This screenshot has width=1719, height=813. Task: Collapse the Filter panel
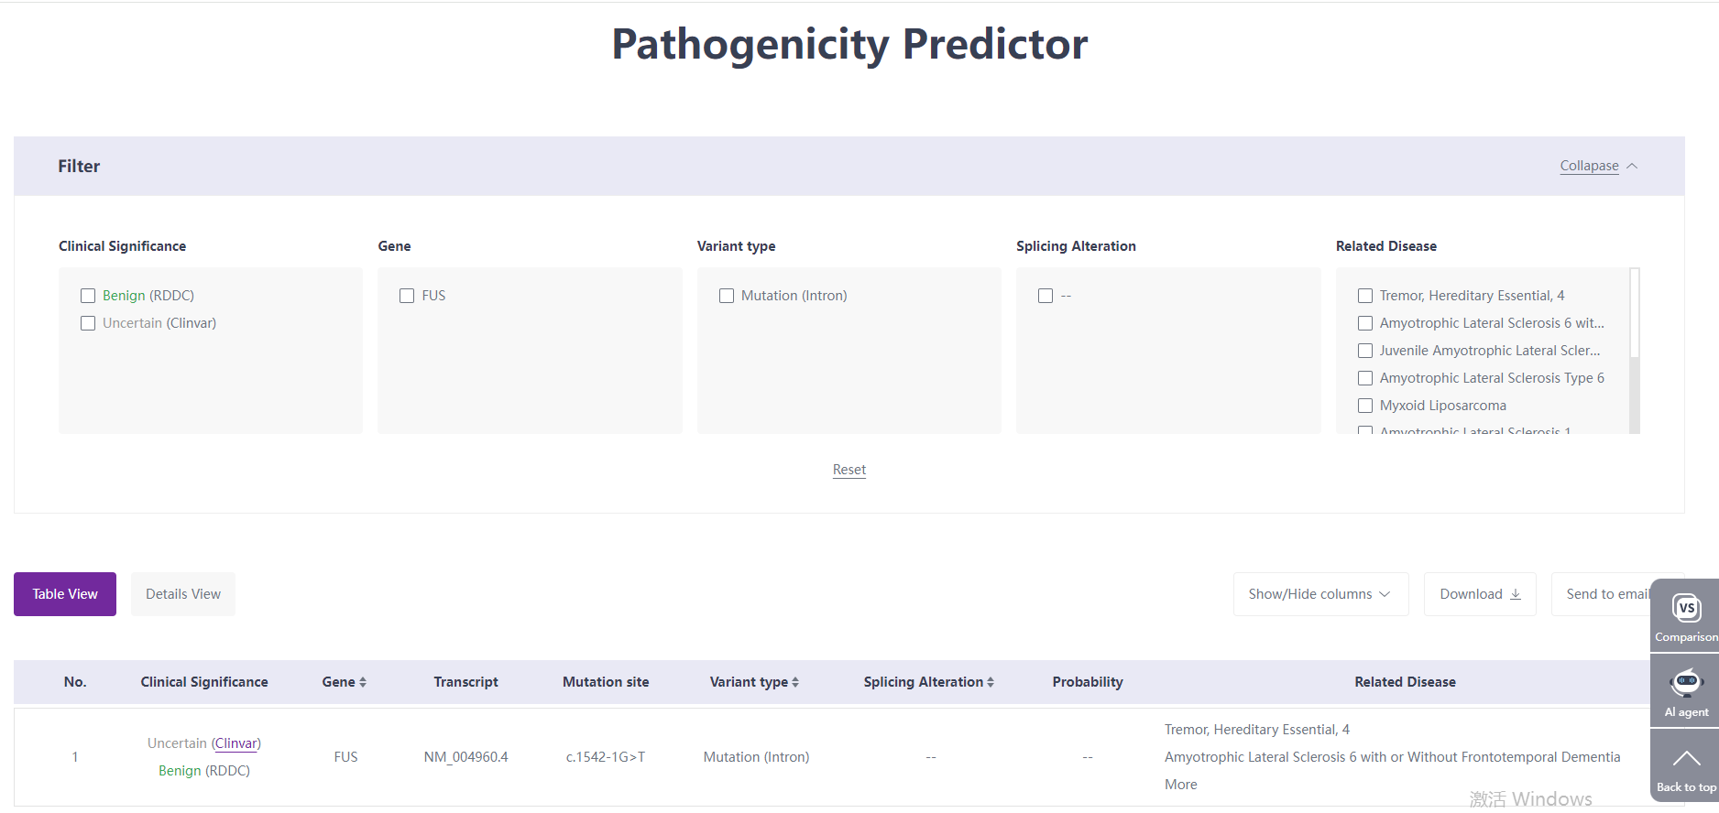[x=1590, y=166]
